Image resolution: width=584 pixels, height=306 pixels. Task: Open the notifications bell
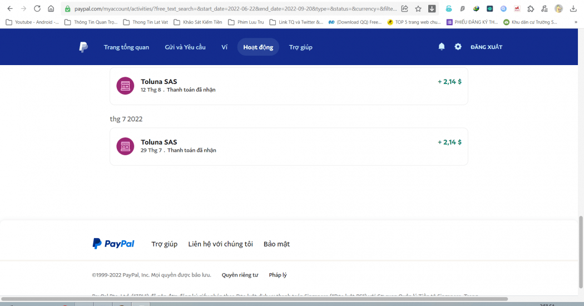pyautogui.click(x=442, y=47)
